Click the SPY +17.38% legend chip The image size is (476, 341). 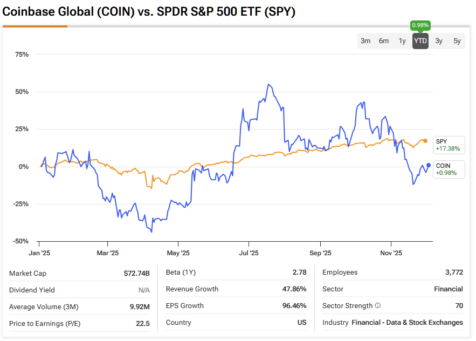[x=449, y=145]
